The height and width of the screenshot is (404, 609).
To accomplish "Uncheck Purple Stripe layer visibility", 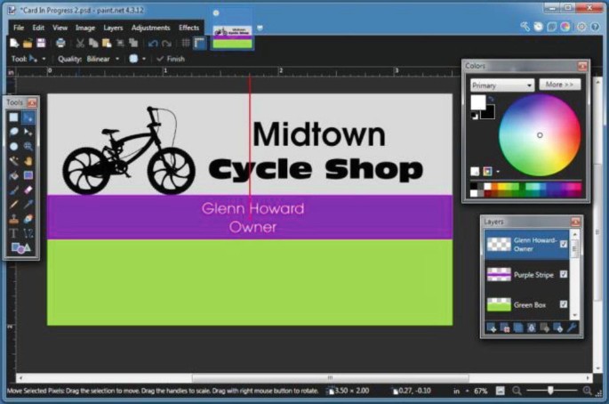I will 564,275.
